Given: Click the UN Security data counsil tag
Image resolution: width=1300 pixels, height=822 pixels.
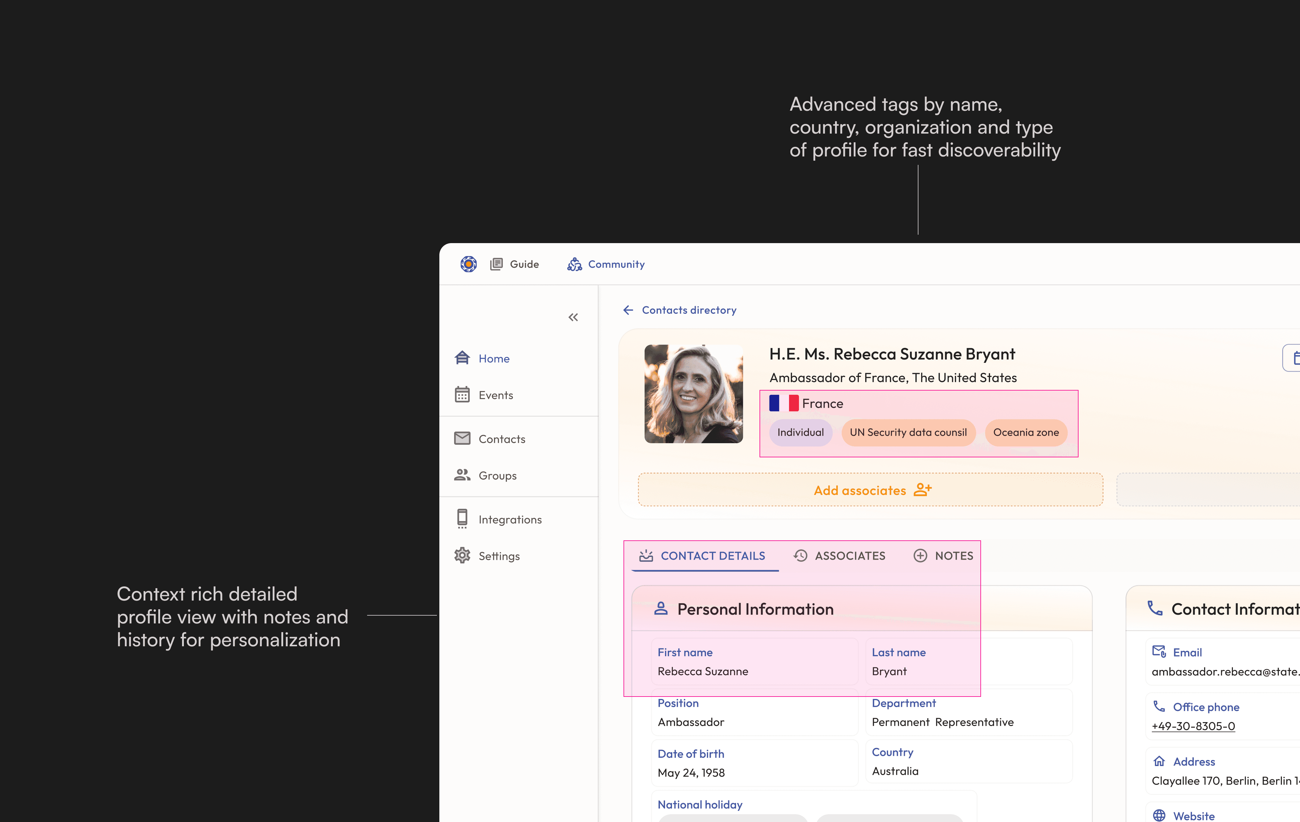Looking at the screenshot, I should (x=908, y=432).
